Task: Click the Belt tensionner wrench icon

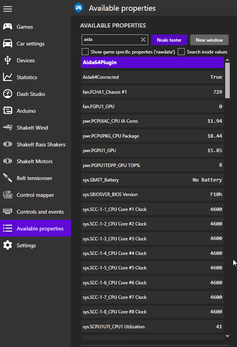Action: pos(8,178)
